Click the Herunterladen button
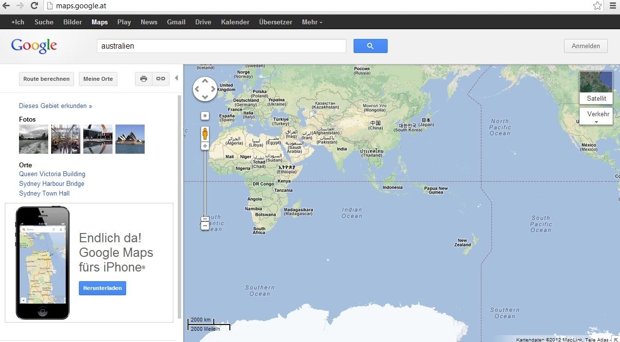Screen dimensions: 620x342 coord(102,288)
